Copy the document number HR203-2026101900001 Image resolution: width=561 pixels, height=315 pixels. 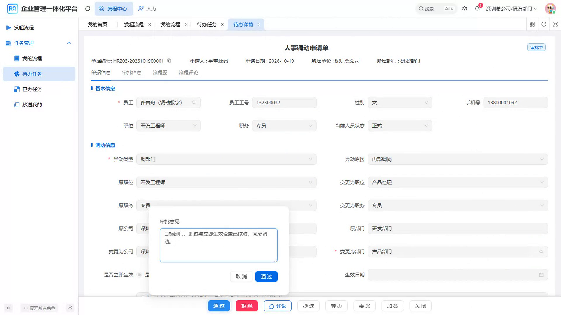(x=169, y=61)
